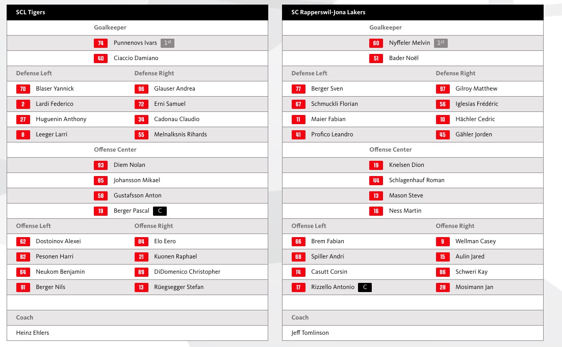Click the SCL Tigers team header

(31, 12)
